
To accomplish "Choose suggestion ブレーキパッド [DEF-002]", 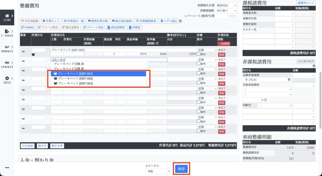I will 98,78.
